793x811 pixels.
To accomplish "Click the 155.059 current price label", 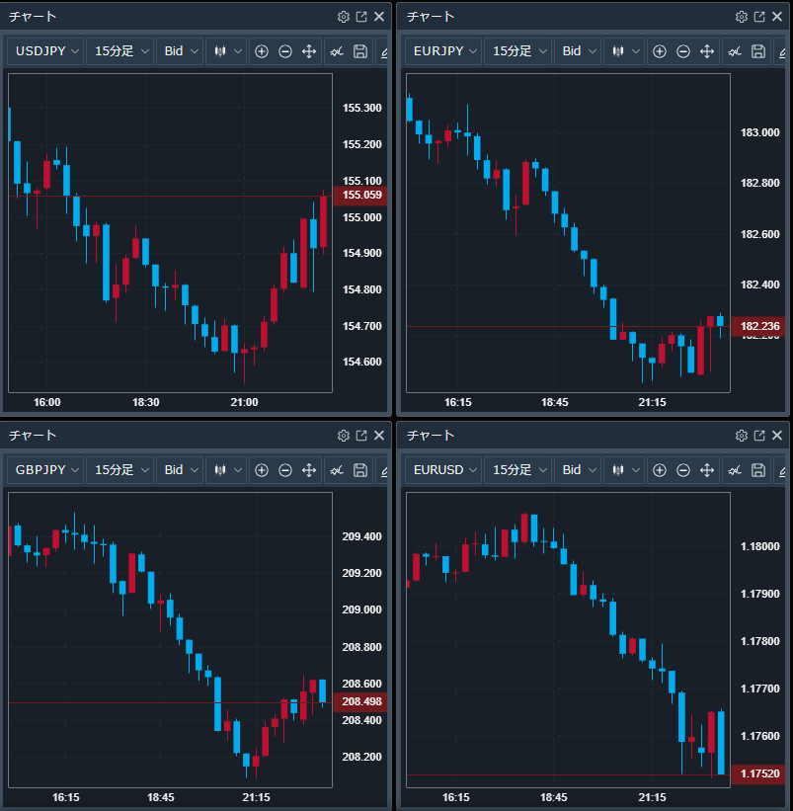I will [x=359, y=195].
